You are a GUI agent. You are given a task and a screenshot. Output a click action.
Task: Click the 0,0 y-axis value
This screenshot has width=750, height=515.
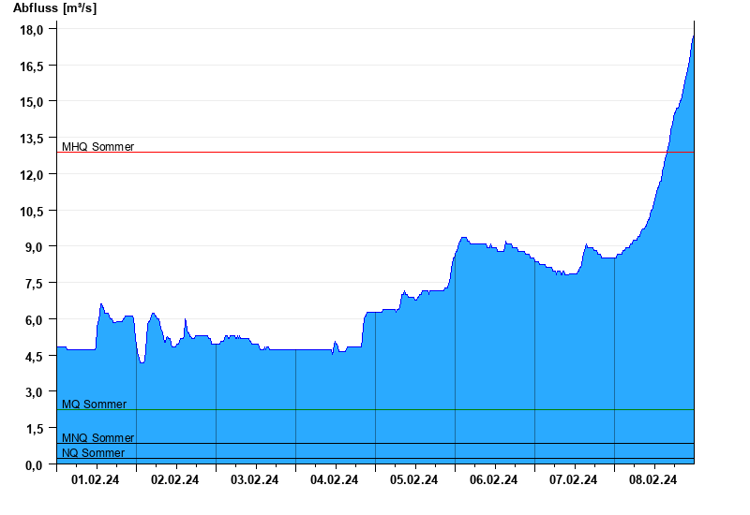[x=34, y=465]
